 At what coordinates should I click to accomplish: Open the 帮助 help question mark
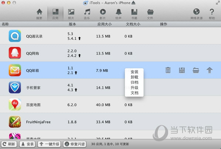[x=212, y=14]
